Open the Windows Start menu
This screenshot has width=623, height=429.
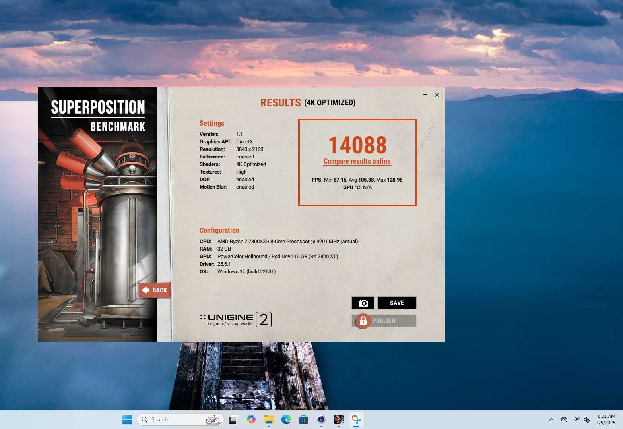tap(127, 419)
